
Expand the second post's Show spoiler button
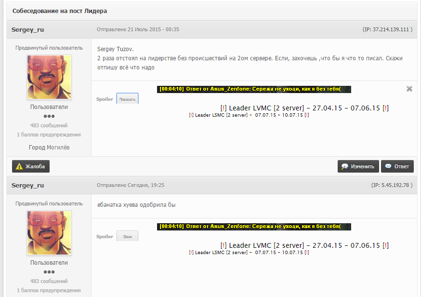(127, 236)
